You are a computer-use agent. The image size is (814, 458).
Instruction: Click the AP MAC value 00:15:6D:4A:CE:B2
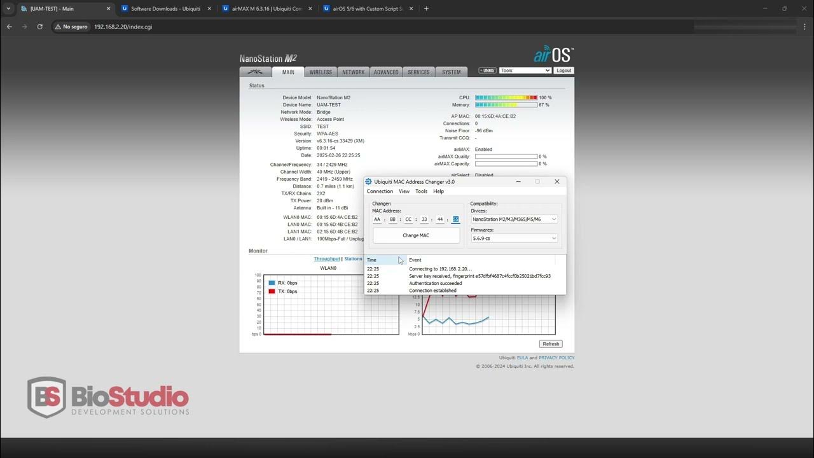(495, 116)
